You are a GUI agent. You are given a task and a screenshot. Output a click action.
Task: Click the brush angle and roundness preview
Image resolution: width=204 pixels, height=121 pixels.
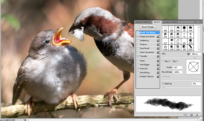[x=194, y=67]
